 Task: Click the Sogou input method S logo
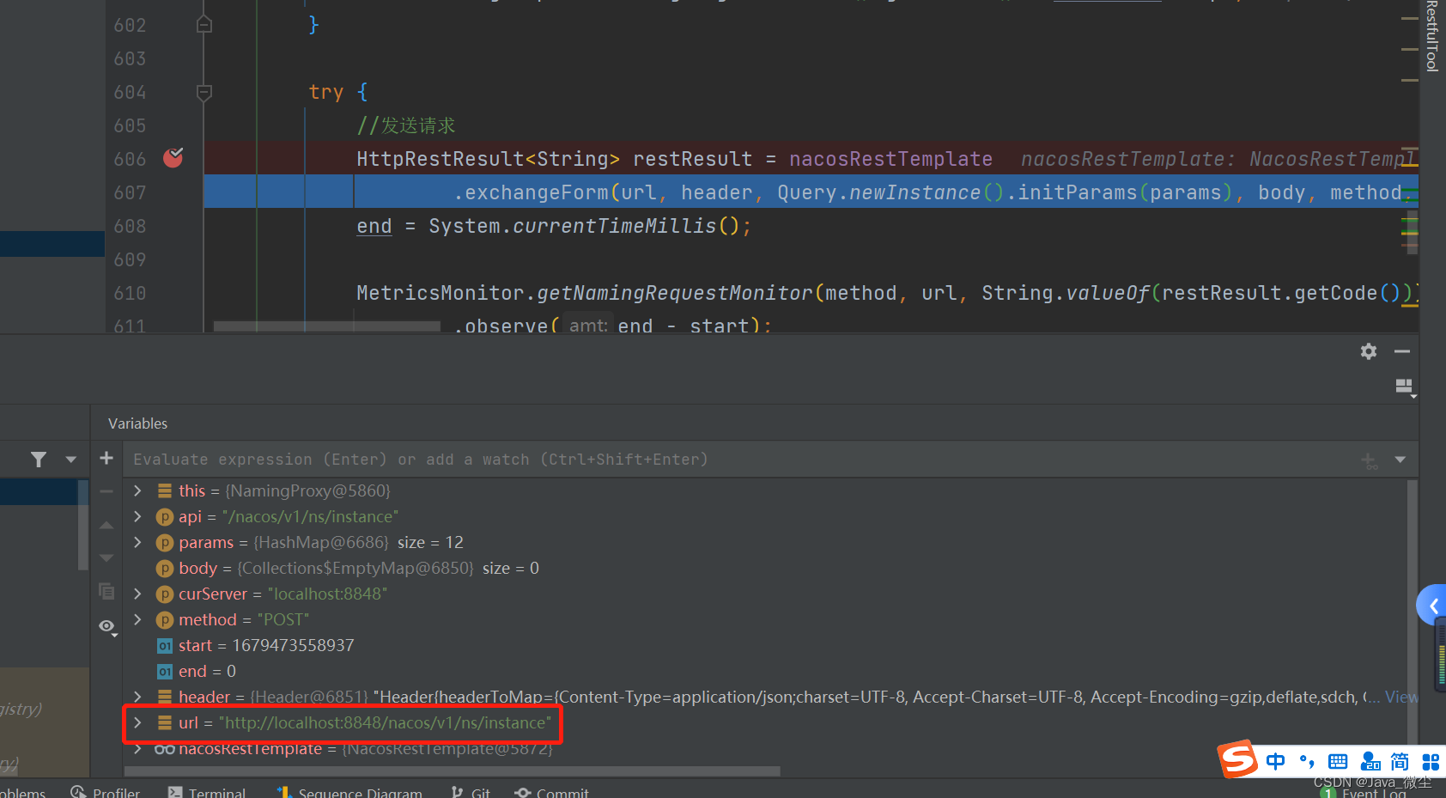tap(1238, 759)
